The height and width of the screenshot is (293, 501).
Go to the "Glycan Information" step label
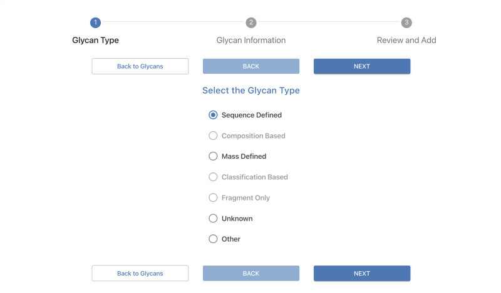click(x=251, y=41)
